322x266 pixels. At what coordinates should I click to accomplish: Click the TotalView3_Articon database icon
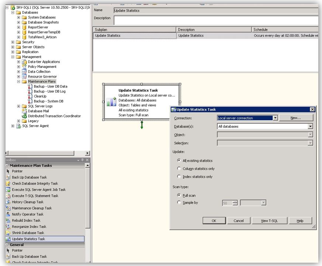(24, 37)
